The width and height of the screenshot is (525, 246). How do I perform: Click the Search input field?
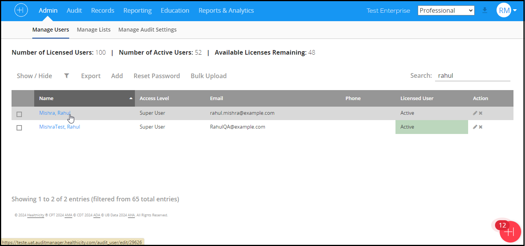472,76
